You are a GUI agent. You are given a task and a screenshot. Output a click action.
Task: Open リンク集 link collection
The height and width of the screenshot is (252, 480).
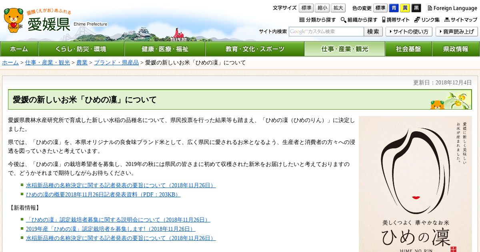[x=427, y=20]
